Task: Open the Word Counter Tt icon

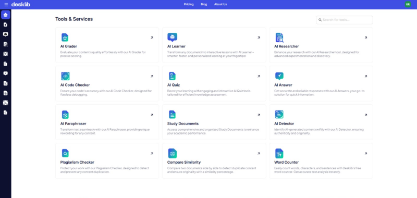Action: tap(279, 154)
